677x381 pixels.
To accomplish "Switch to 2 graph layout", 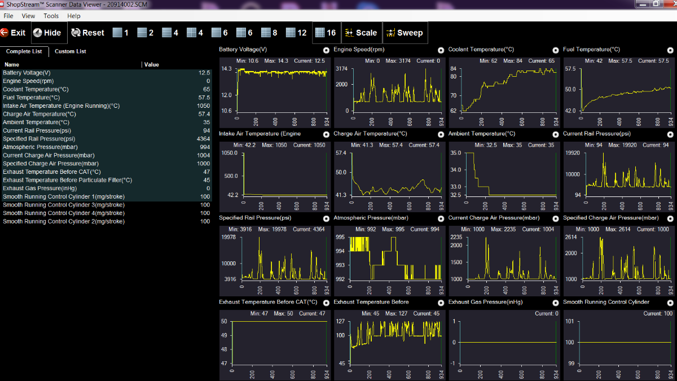I will click(x=145, y=33).
